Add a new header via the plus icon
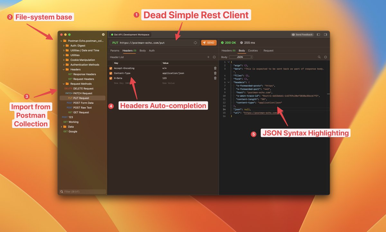The image size is (386, 232). click(208, 57)
